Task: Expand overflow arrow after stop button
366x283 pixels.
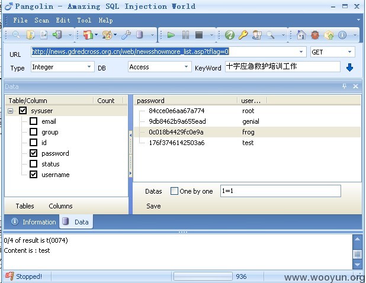Action: 211,36
